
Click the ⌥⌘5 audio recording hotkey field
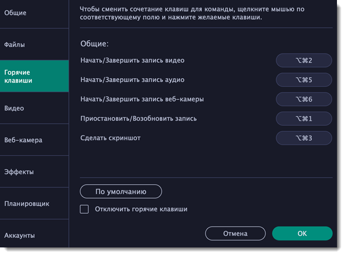click(304, 80)
